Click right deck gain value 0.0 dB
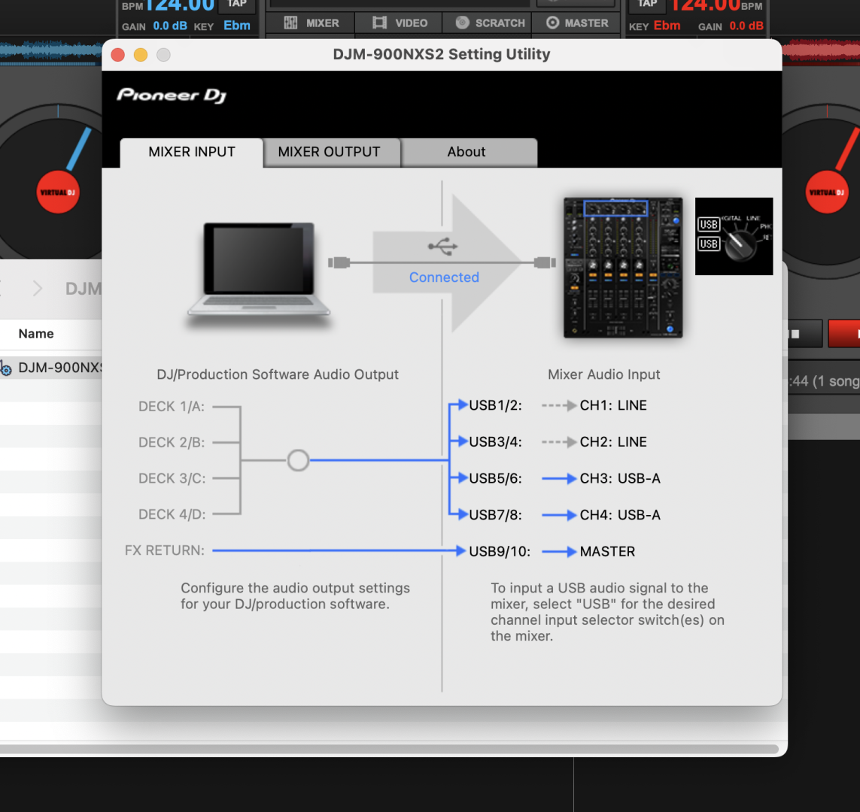Image resolution: width=860 pixels, height=812 pixels. point(746,26)
